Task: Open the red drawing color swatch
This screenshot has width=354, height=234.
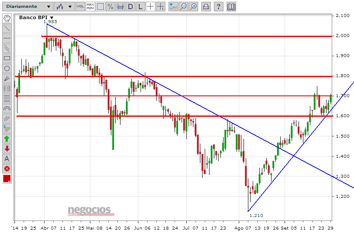Action: [7, 179]
